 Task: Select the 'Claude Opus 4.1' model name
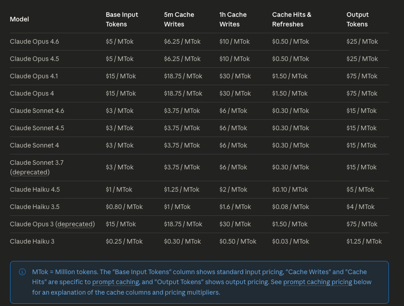[x=34, y=76]
